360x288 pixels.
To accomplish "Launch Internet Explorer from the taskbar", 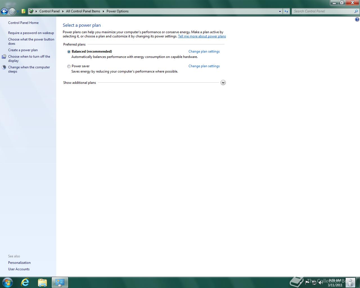I will coord(25,282).
